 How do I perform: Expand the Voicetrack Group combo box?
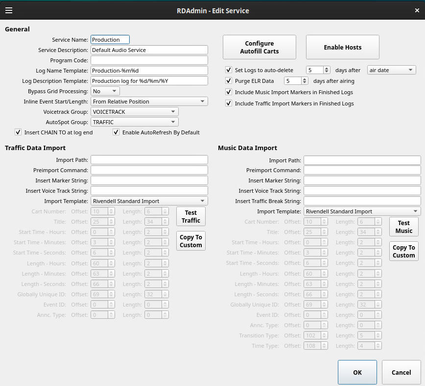pyautogui.click(x=135, y=112)
